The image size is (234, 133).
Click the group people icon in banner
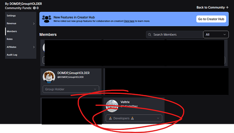46,19
